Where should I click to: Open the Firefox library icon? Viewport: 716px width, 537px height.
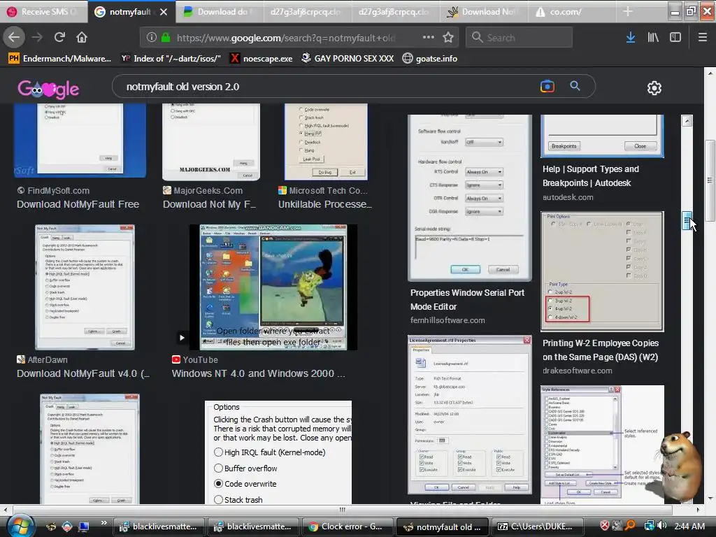click(x=653, y=38)
